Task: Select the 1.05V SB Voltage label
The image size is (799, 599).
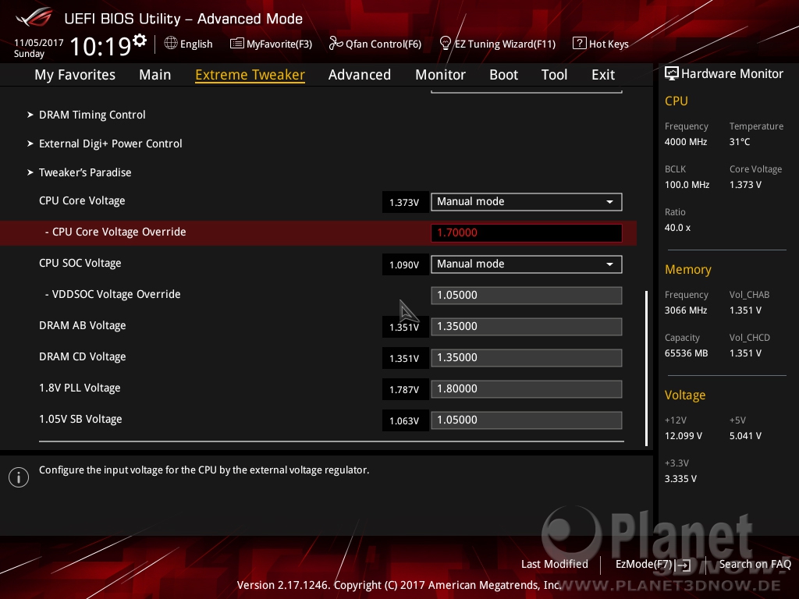Action: (80, 419)
